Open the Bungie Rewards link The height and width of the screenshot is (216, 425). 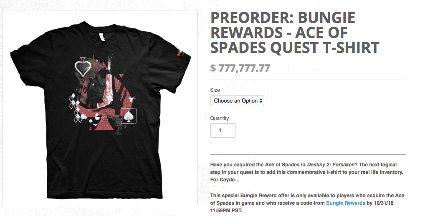click(345, 203)
